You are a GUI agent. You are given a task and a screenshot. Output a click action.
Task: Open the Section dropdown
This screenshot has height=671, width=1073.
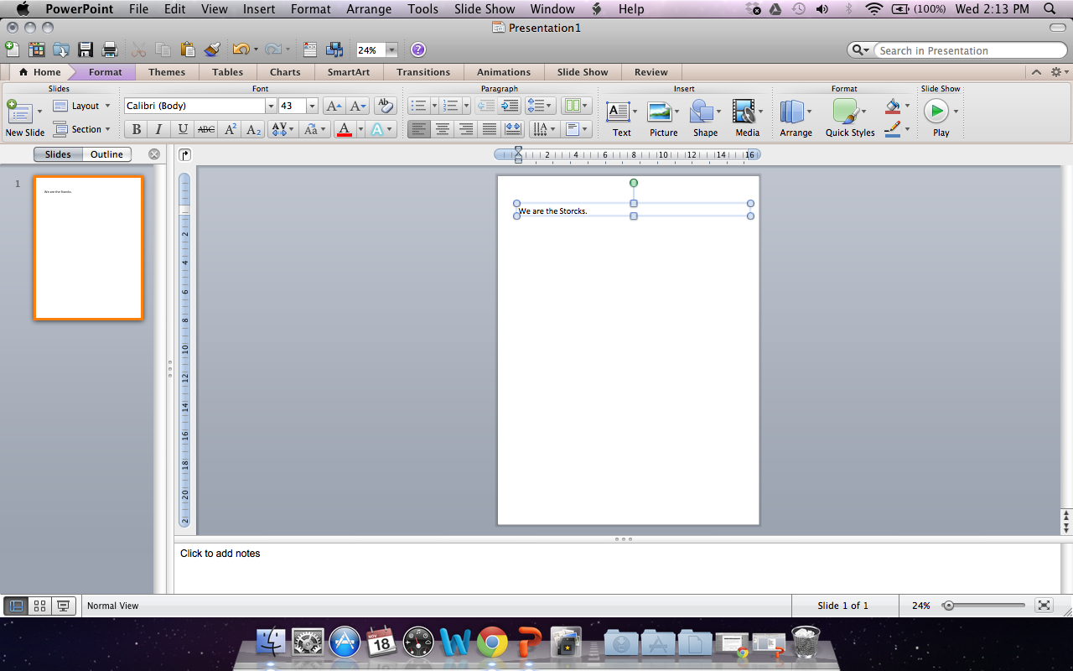82,129
